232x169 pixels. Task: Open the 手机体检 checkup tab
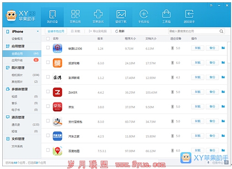144,17
